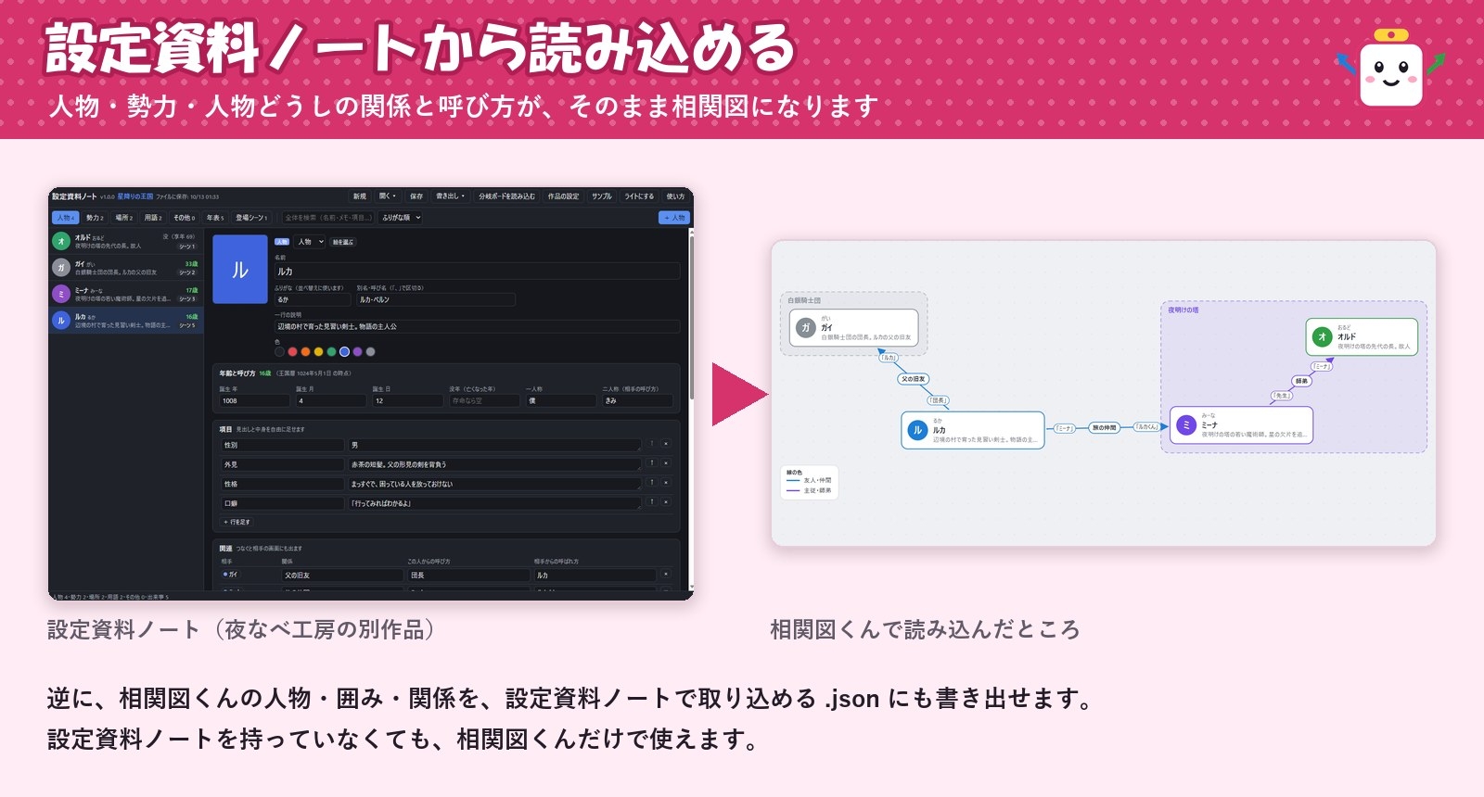Delete the 性格 item row

[666, 483]
